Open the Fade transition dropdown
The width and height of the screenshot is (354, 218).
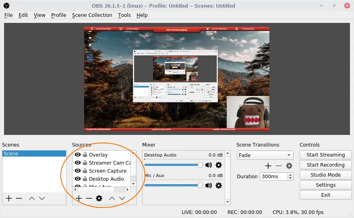(265, 155)
